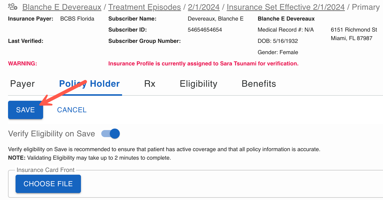The height and width of the screenshot is (200, 383).
Task: Click the patient group icon in breadcrumb
Action: coord(13,7)
